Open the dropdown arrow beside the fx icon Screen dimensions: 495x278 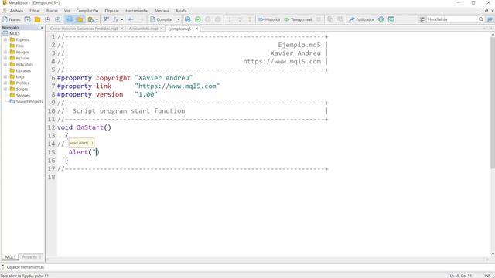tap(122, 19)
